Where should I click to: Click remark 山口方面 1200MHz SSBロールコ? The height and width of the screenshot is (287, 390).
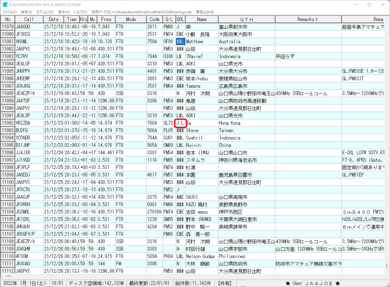pos(308,249)
